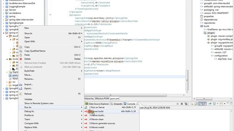
Task: Choose Show in Remote Systems view
Action: coord(51,103)
